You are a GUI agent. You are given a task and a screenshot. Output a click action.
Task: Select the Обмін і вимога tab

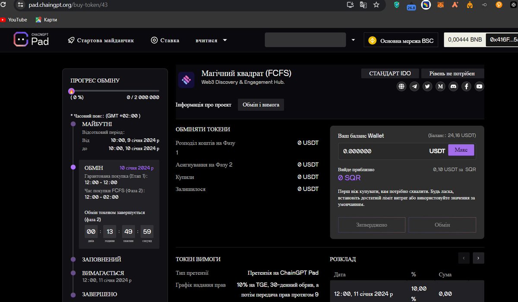261,105
